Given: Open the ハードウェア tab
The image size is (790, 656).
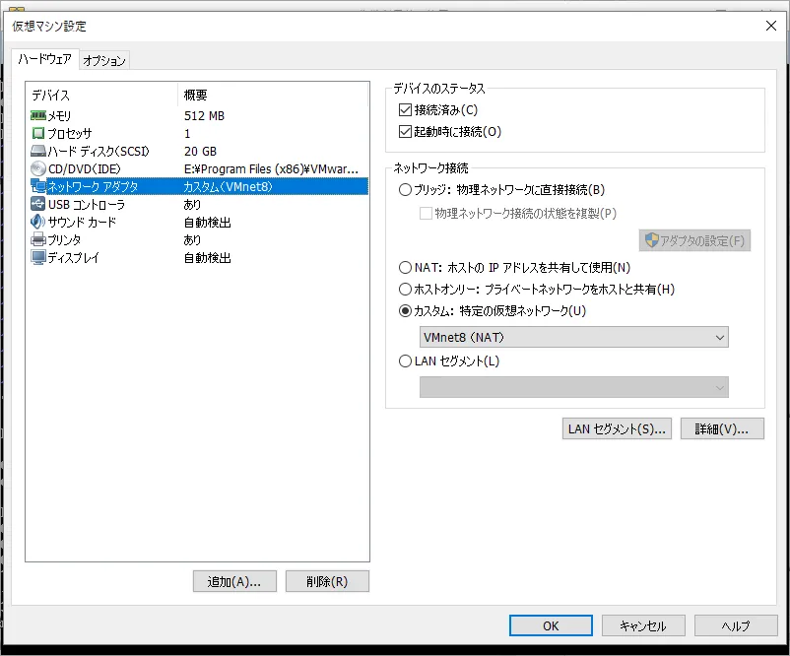Looking at the screenshot, I should coord(45,59).
